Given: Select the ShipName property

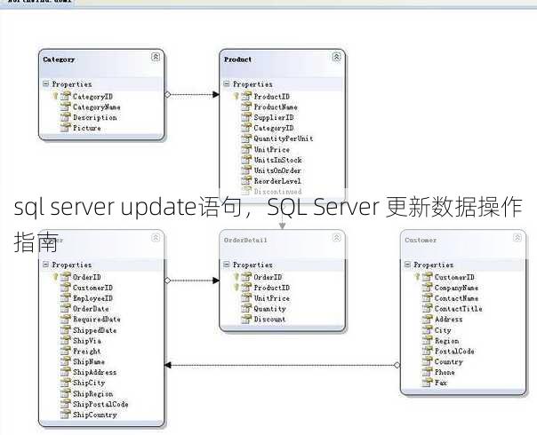Looking at the screenshot, I should point(89,361).
